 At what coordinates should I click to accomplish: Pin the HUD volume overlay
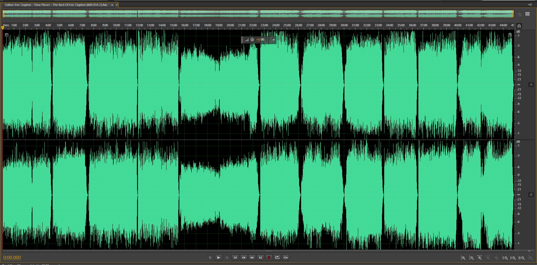click(273, 40)
